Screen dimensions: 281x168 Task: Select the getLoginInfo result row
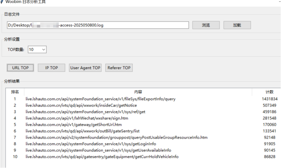coord(143,144)
